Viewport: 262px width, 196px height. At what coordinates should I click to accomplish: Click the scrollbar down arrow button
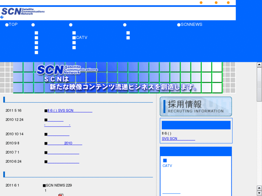click(x=259, y=193)
